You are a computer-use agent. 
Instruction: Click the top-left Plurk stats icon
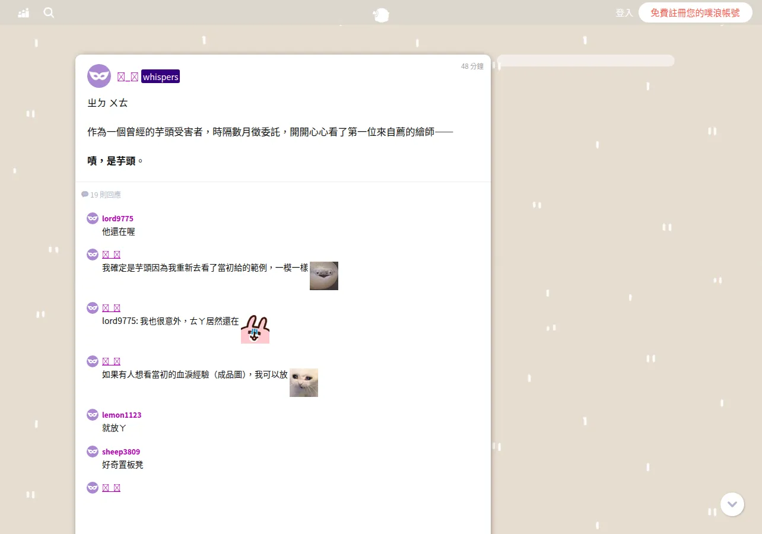[x=24, y=12]
